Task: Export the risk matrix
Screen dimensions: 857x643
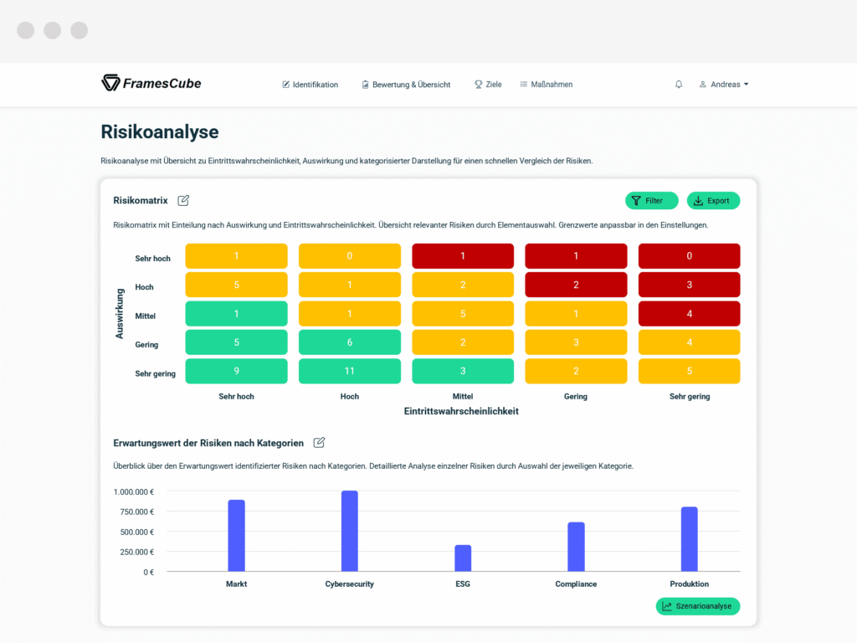Action: [713, 201]
